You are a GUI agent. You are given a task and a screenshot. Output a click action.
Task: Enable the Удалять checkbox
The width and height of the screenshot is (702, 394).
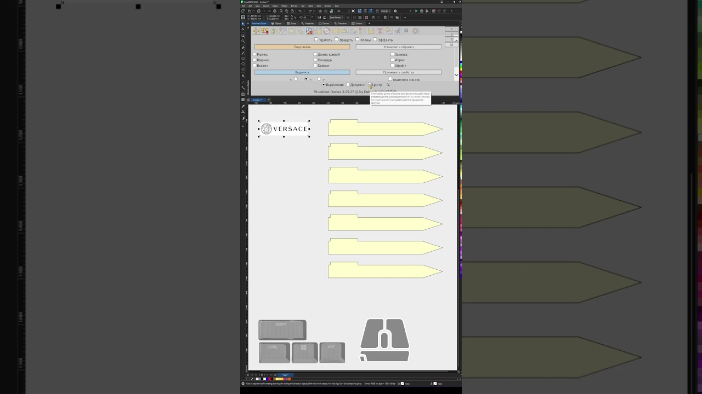pyautogui.click(x=316, y=39)
